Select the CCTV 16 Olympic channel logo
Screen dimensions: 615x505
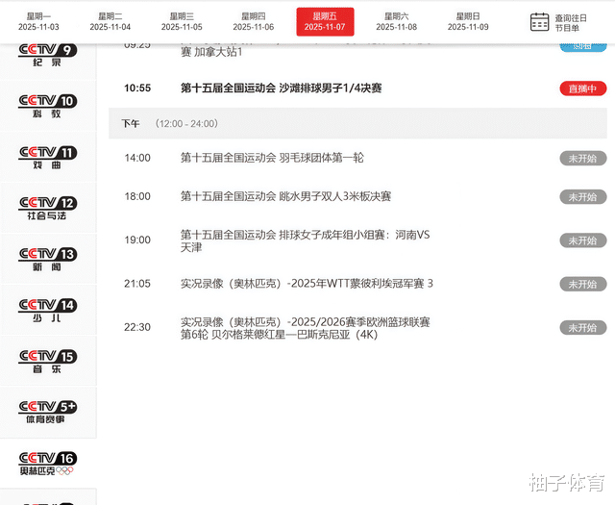[47, 464]
